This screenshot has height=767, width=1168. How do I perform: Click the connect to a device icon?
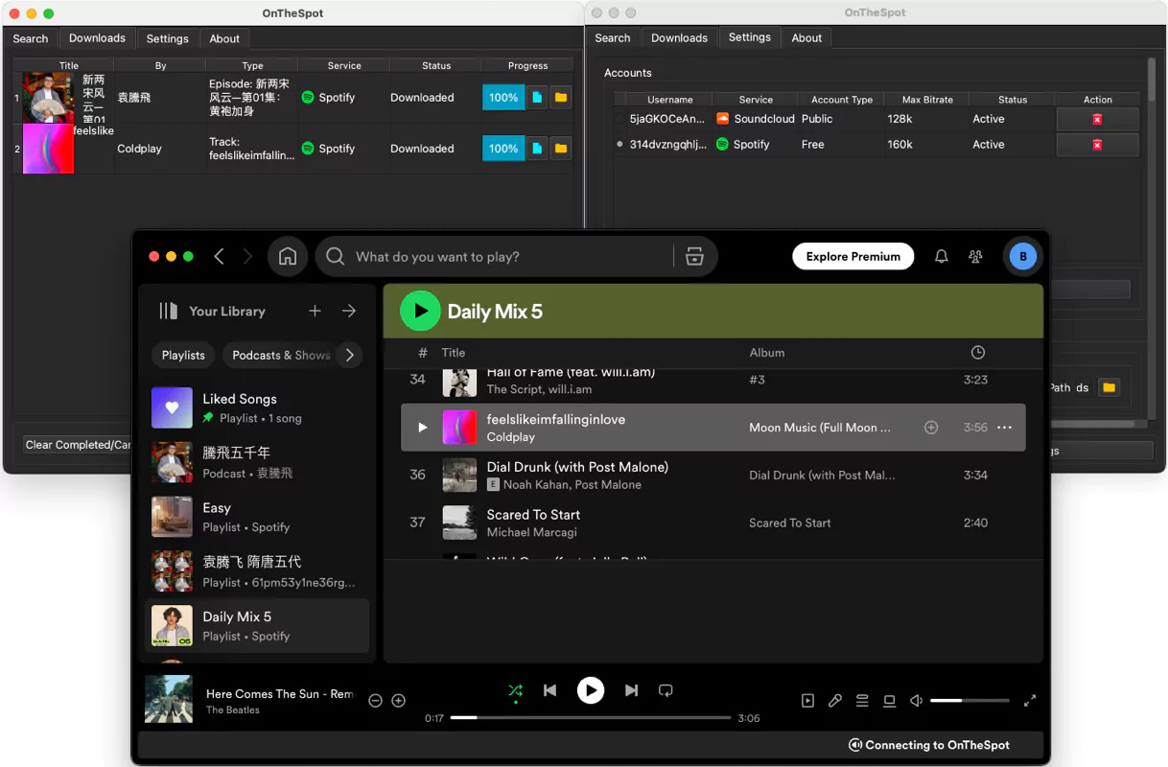tap(889, 701)
